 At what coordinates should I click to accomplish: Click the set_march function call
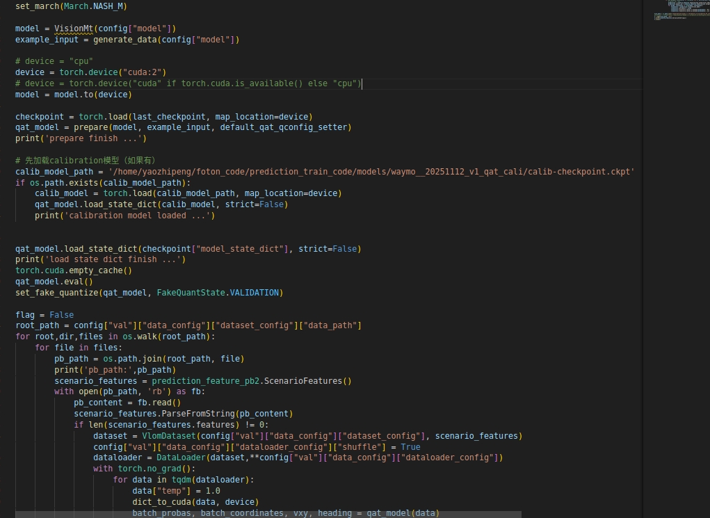(37, 6)
